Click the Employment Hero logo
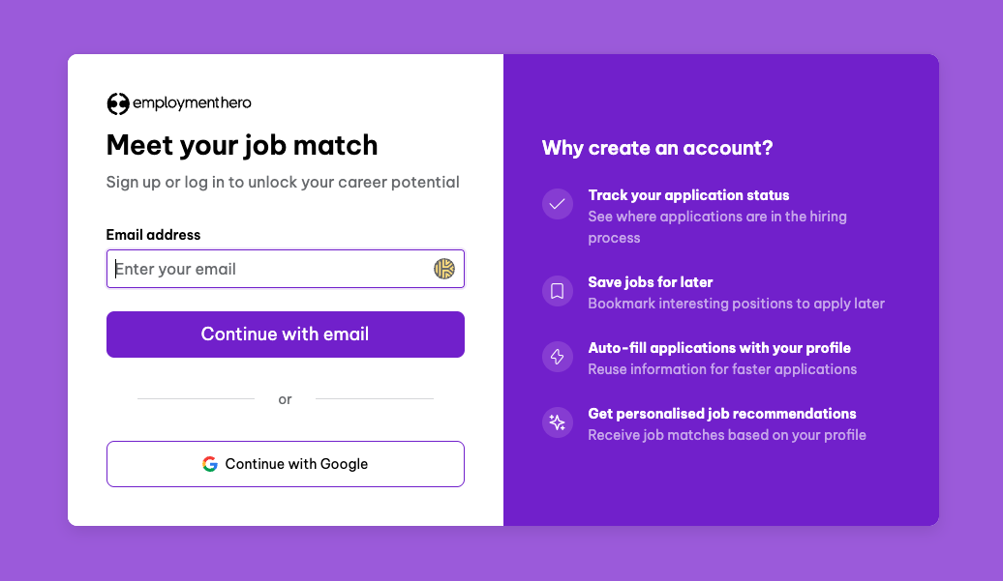The width and height of the screenshot is (1003, 581). tap(178, 103)
